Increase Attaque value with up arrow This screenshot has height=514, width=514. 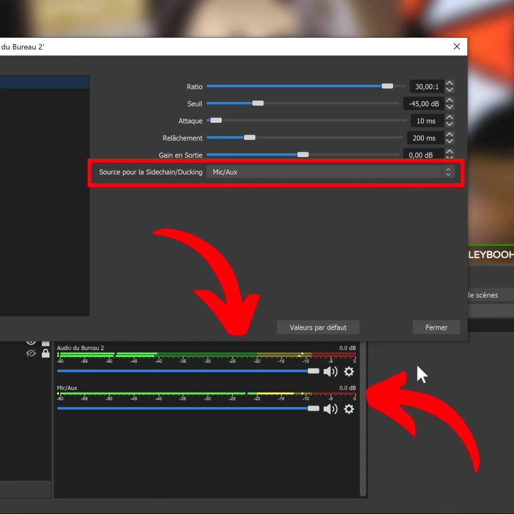pyautogui.click(x=449, y=118)
